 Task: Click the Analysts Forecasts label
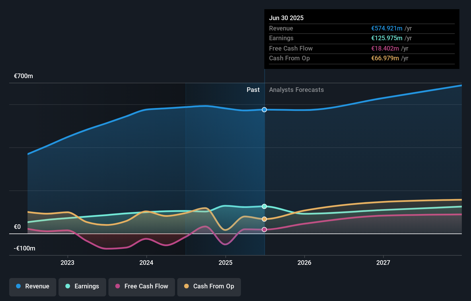coord(296,90)
